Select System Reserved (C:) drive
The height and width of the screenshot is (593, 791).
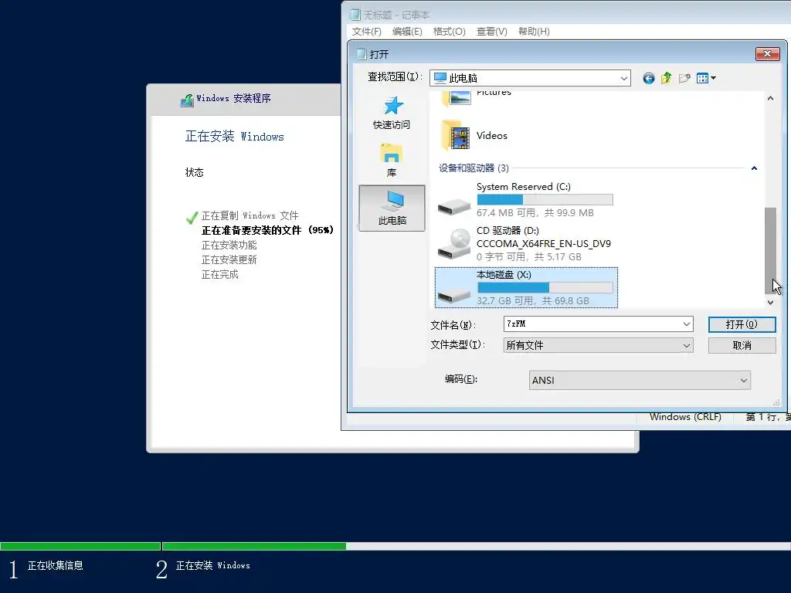(x=525, y=200)
